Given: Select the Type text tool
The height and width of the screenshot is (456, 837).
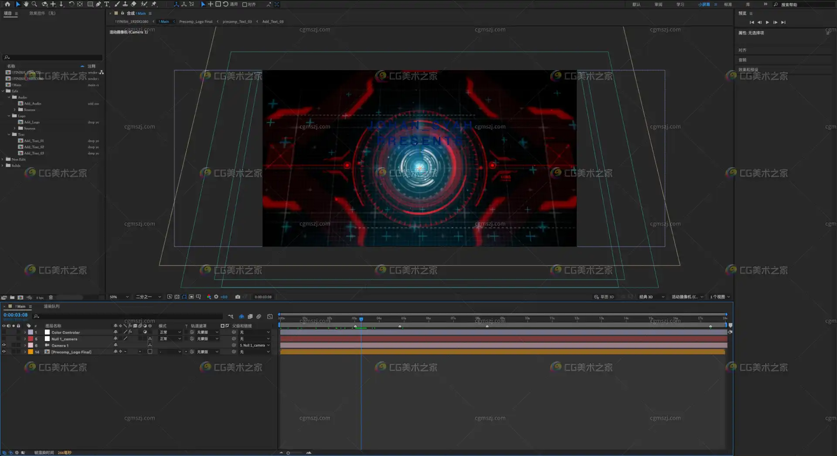Looking at the screenshot, I should coord(107,4).
